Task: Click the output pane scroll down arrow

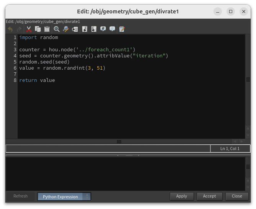Action: [x=248, y=187]
